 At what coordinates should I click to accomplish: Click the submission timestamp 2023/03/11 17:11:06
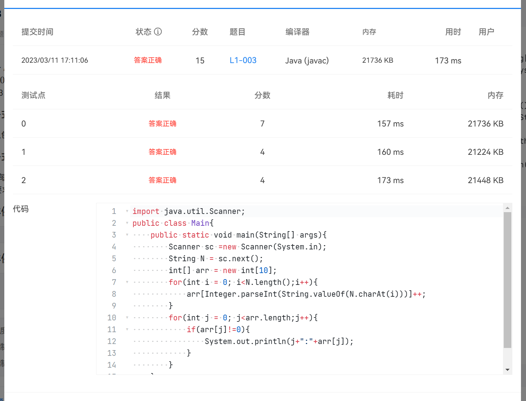(55, 60)
